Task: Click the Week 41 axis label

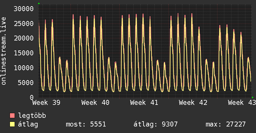Action: point(144,103)
